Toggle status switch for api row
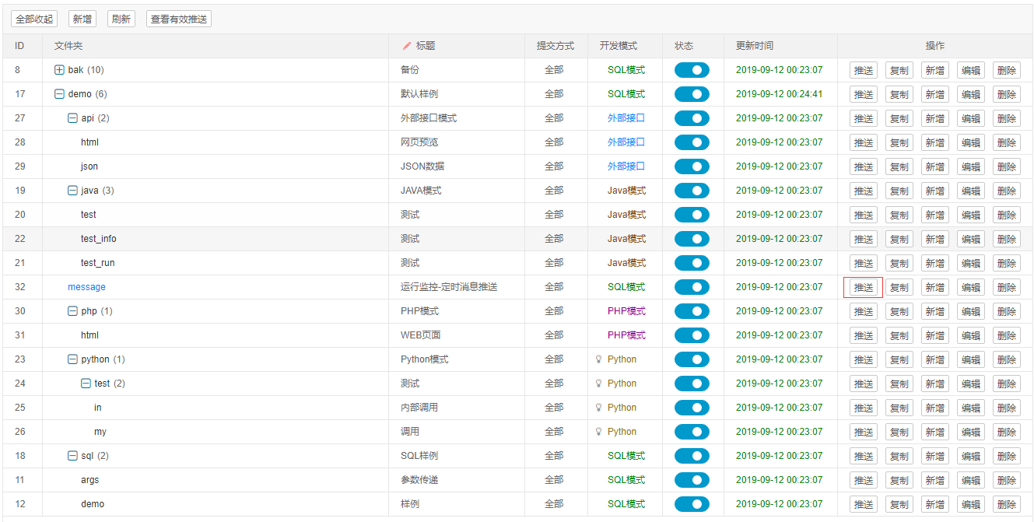 tap(692, 118)
